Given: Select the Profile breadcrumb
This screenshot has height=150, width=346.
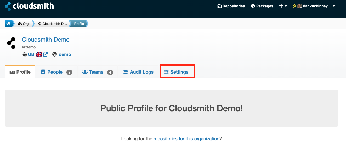Looking at the screenshot, I should click(79, 24).
